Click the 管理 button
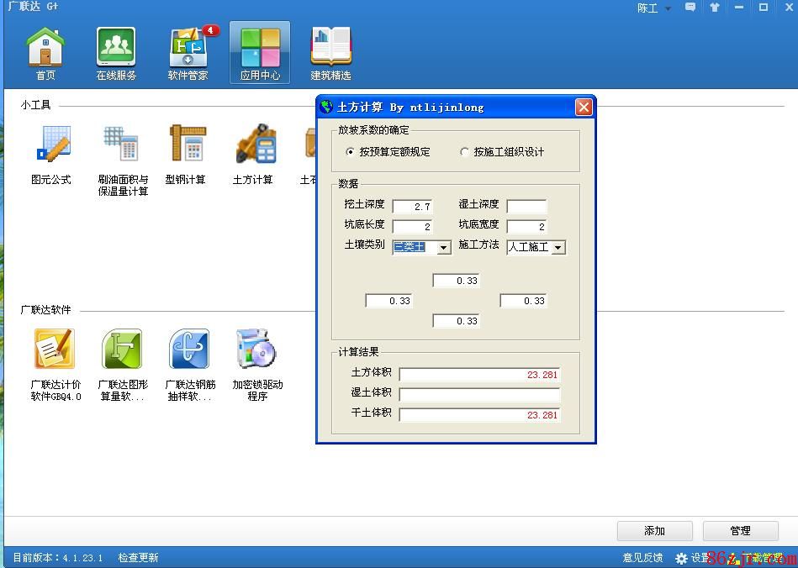 coord(740,531)
